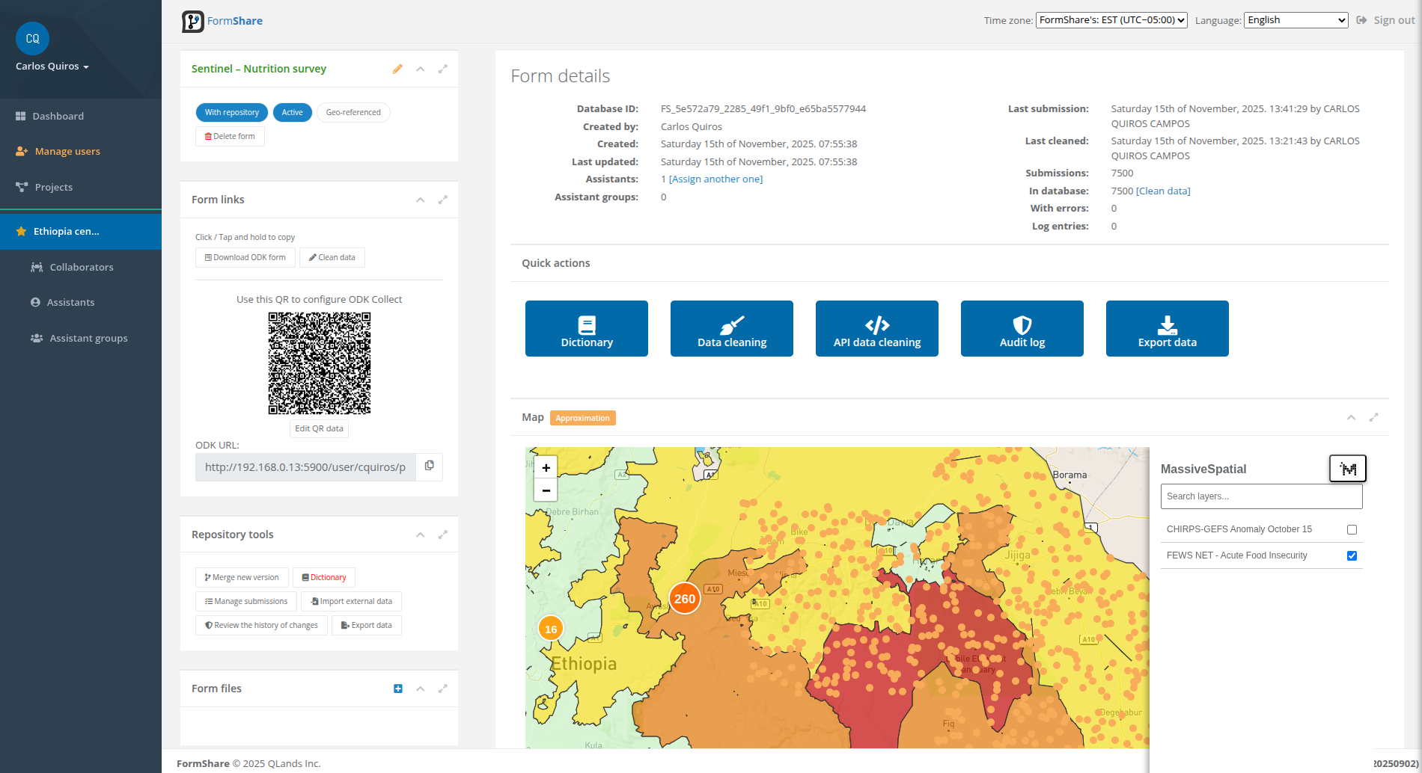The width and height of the screenshot is (1422, 773).
Task: Collapse the Map panel
Action: pos(1352,417)
